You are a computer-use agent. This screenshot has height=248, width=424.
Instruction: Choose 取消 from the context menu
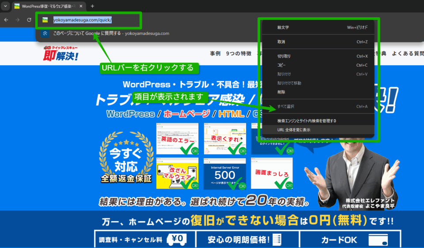pyautogui.click(x=318, y=41)
